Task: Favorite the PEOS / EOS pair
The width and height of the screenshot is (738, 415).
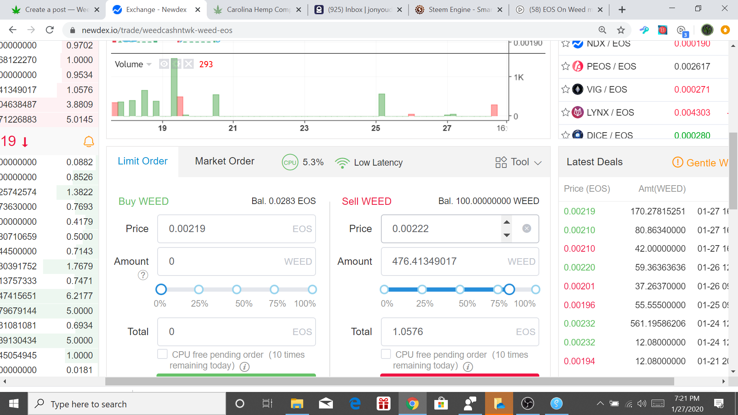Action: pyautogui.click(x=565, y=66)
